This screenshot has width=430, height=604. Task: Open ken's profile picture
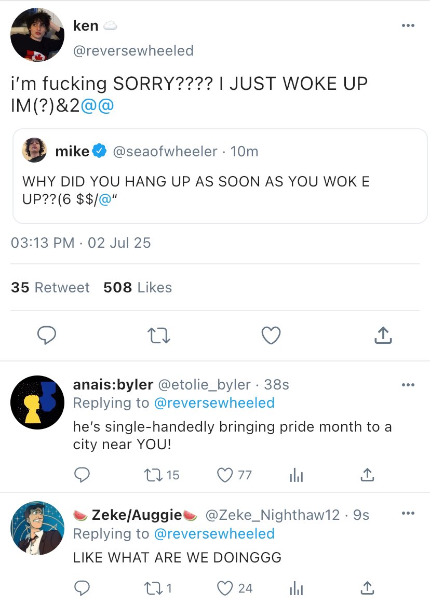(x=37, y=35)
